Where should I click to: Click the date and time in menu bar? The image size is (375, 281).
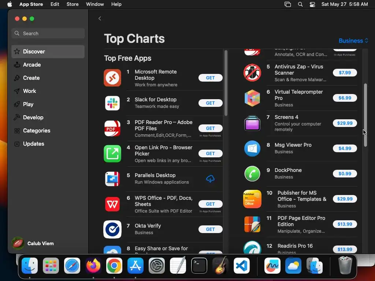click(x=345, y=4)
